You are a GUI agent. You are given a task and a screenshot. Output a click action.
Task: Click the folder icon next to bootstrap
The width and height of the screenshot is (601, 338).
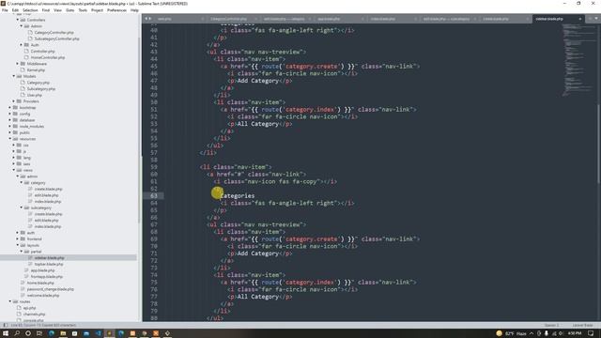[15, 108]
